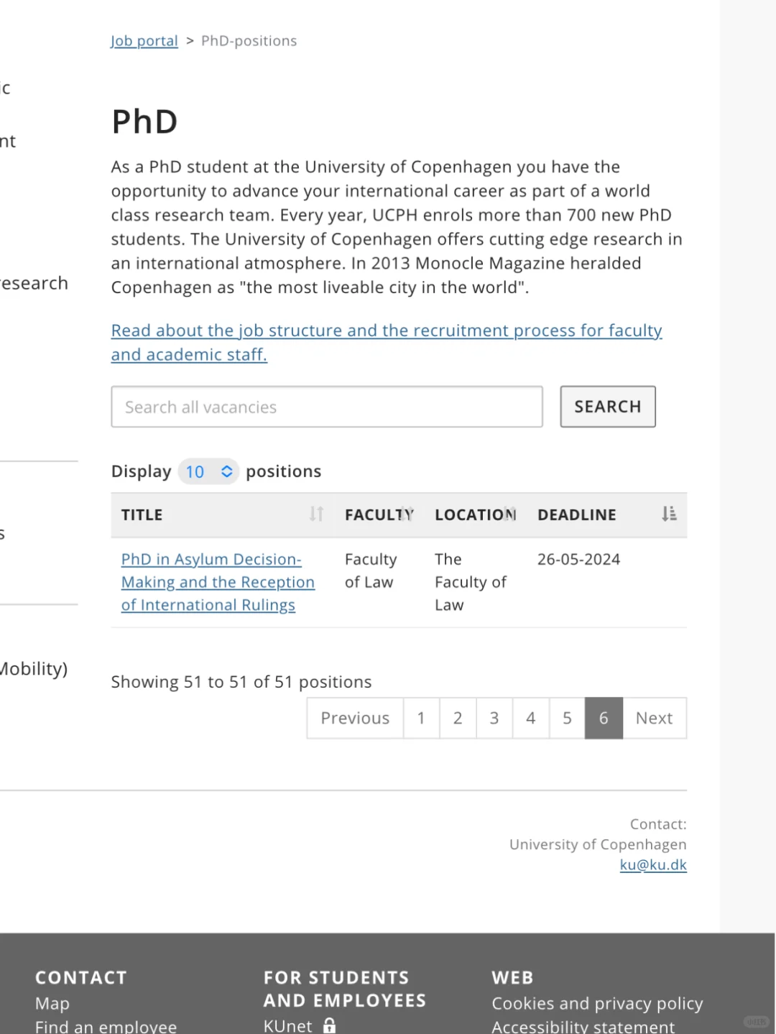
Task: Open the PhD in Asylum Decision-Making position
Action: point(218,582)
